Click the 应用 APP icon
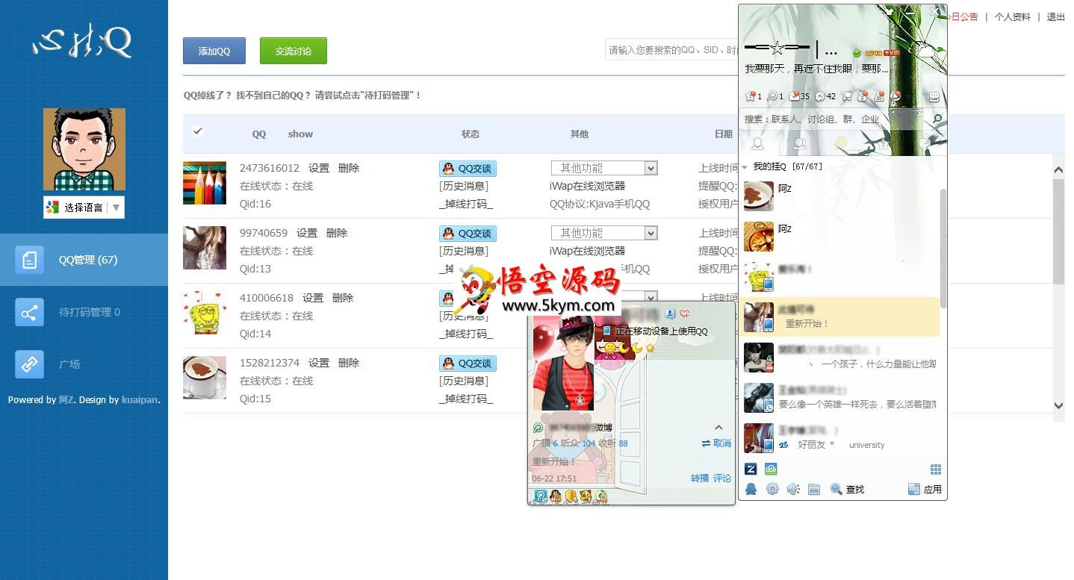Viewport: 1074px width, 580px height. point(914,489)
